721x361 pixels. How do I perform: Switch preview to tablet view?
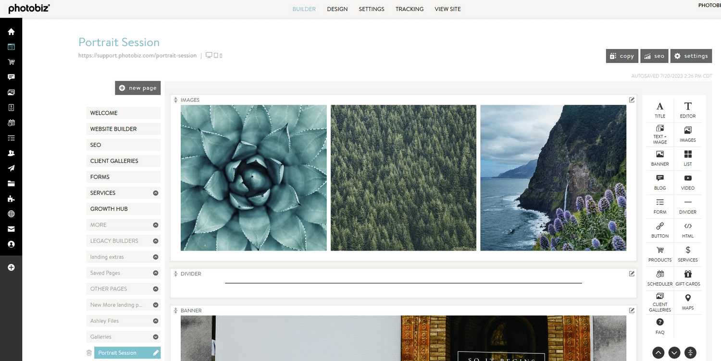pyautogui.click(x=216, y=55)
